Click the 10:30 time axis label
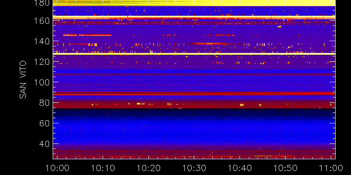351x175 pixels. (x=194, y=168)
